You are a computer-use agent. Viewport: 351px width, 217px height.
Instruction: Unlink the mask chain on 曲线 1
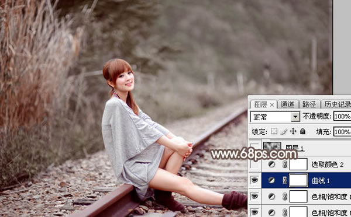coord(284,180)
